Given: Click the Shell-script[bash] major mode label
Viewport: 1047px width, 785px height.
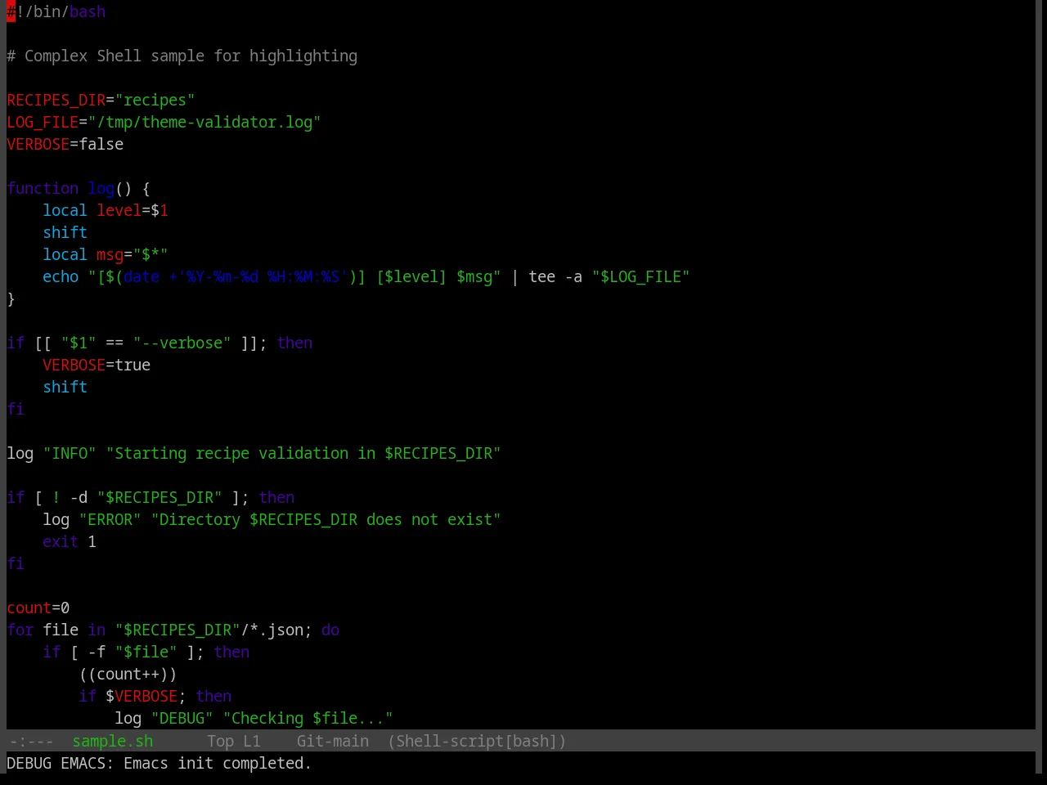Looking at the screenshot, I should [x=477, y=741].
